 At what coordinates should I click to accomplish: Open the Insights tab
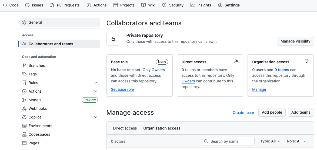(x=201, y=5)
